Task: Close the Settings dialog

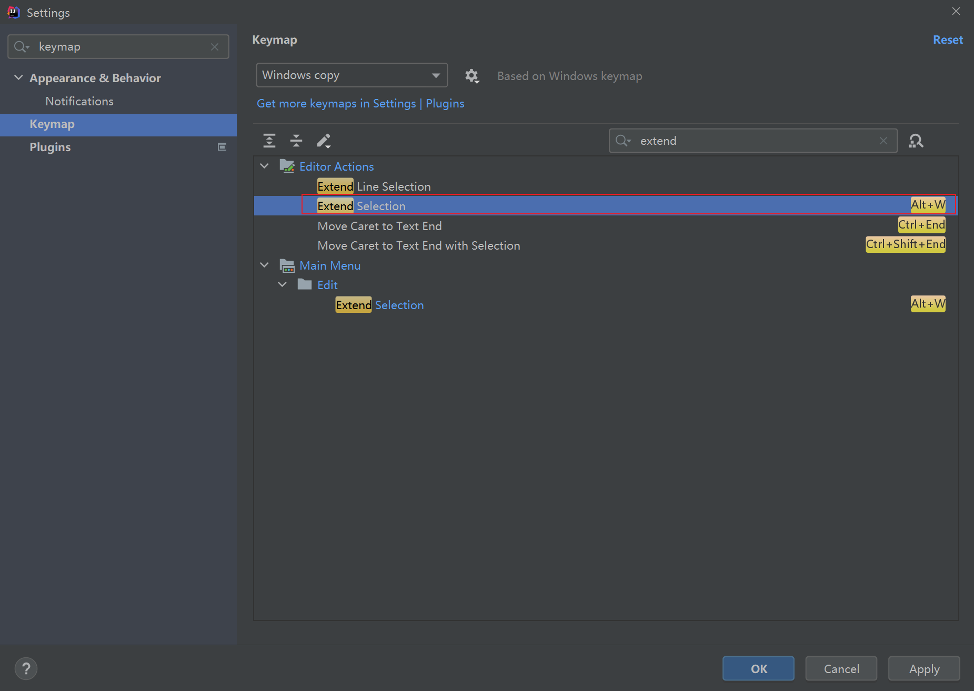Action: pyautogui.click(x=956, y=12)
